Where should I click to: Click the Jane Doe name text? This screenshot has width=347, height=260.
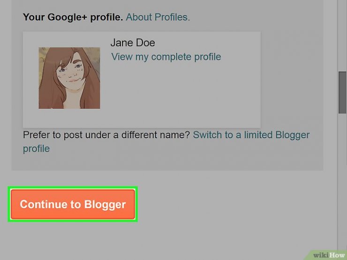[133, 43]
